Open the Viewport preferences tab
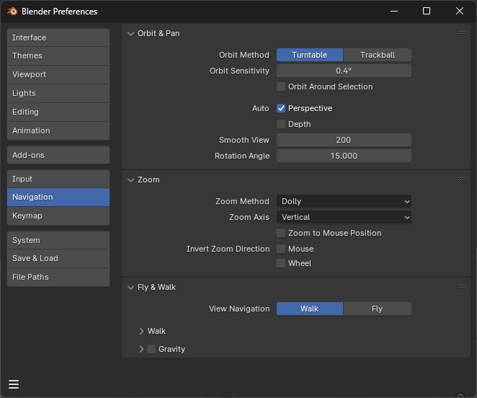The width and height of the screenshot is (477, 398). (58, 74)
